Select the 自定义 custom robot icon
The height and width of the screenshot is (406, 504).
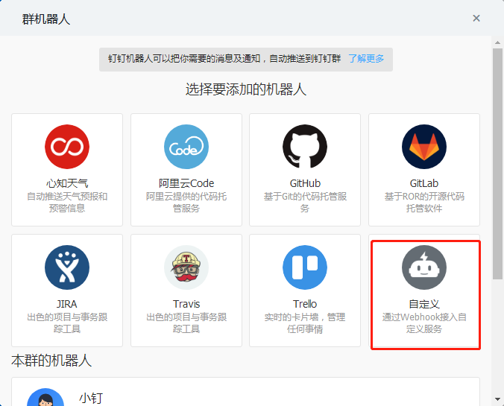[x=424, y=267]
